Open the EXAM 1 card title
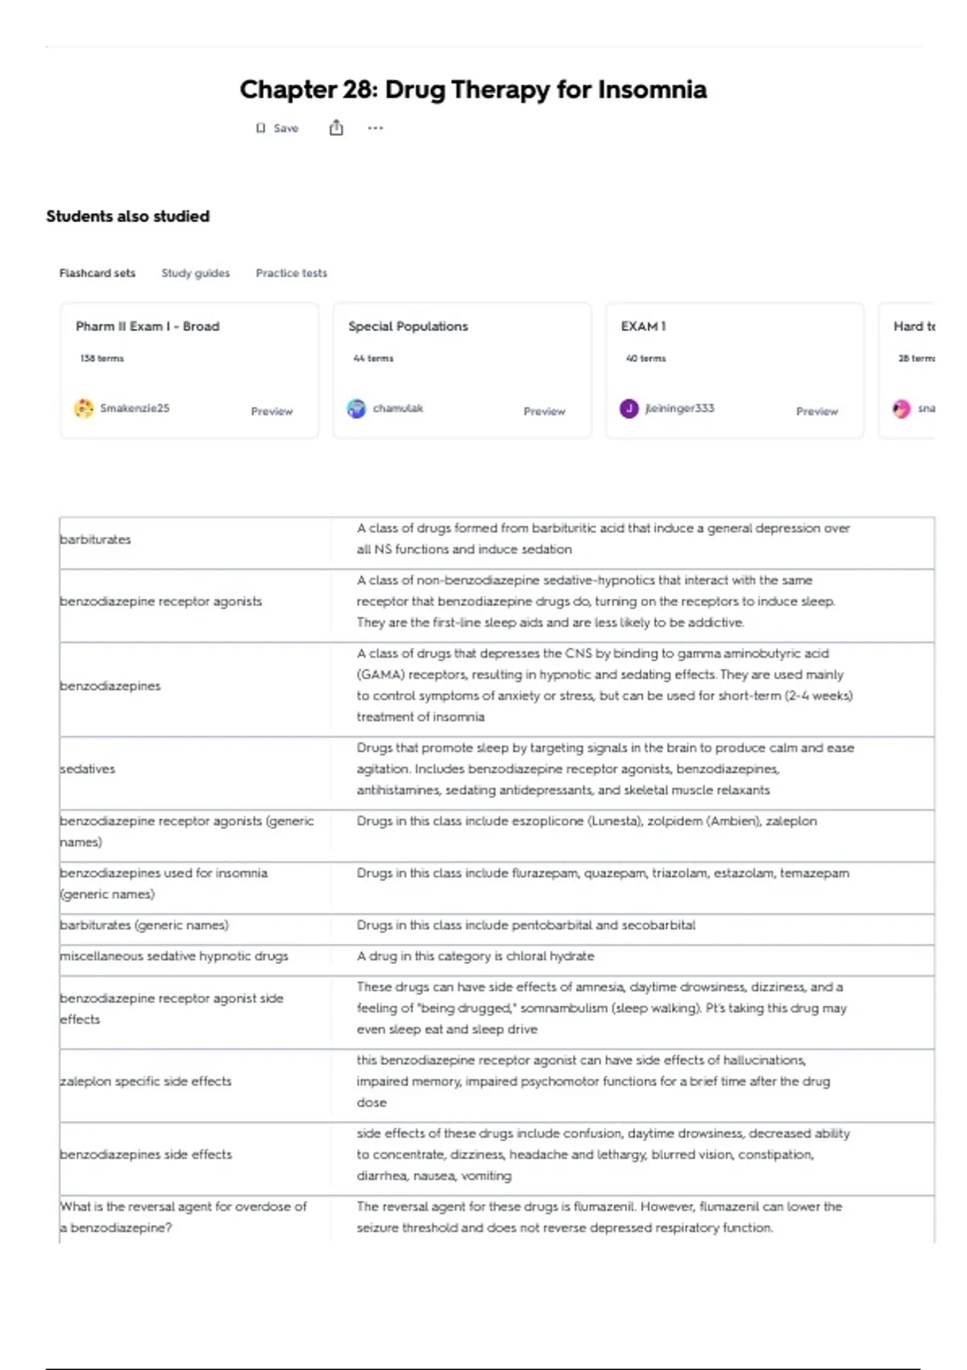The image size is (967, 1370). pos(644,326)
